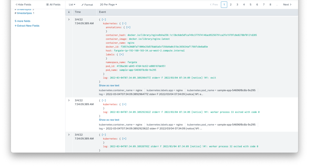Screen dimensions: 309x167
Task: Jump to results page 8
Action: point(270,5)
